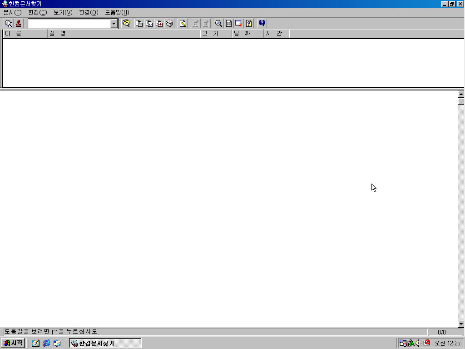465x349 pixels.
Task: Click the move document icon with blue arrow
Action: 149,24
